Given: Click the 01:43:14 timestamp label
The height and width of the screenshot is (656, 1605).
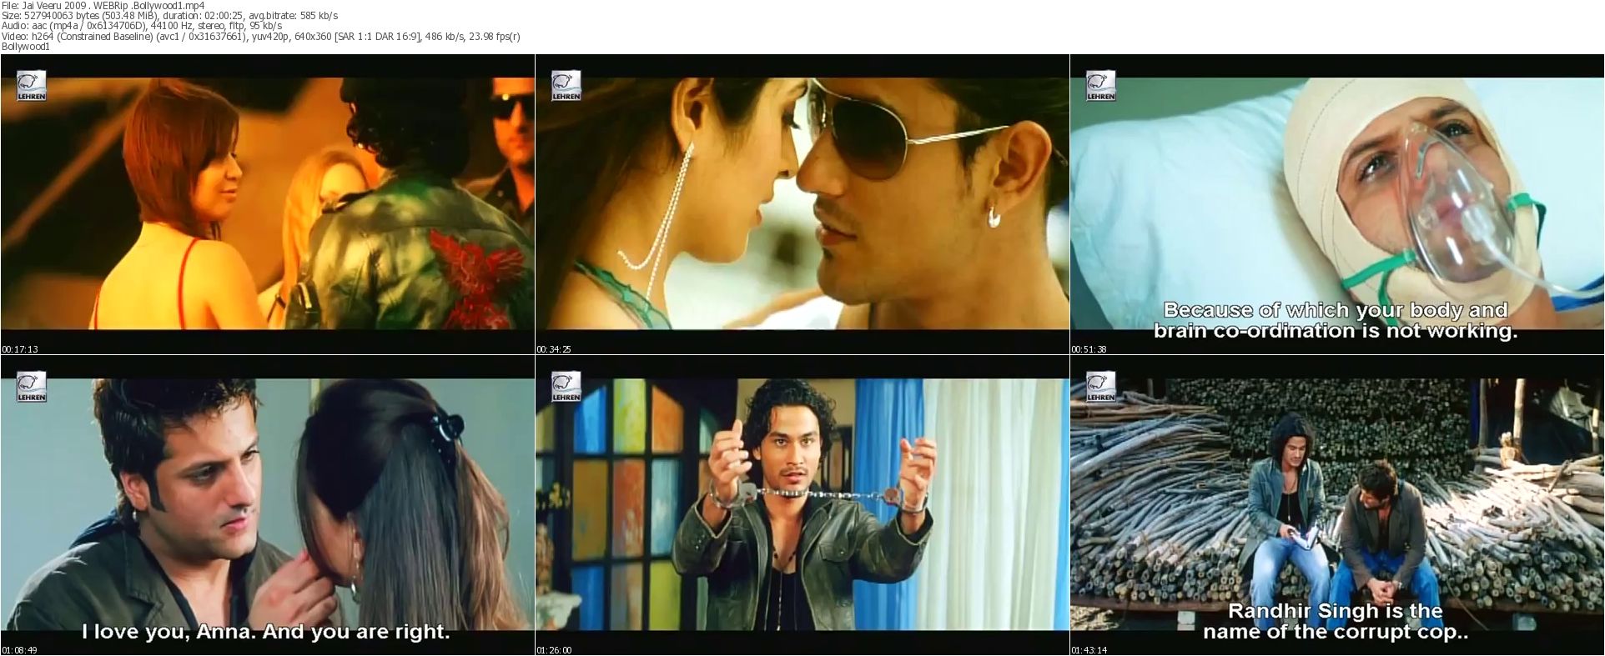Looking at the screenshot, I should pyautogui.click(x=1089, y=650).
